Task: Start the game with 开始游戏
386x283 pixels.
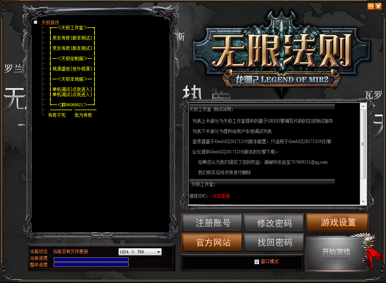Action: [336, 254]
